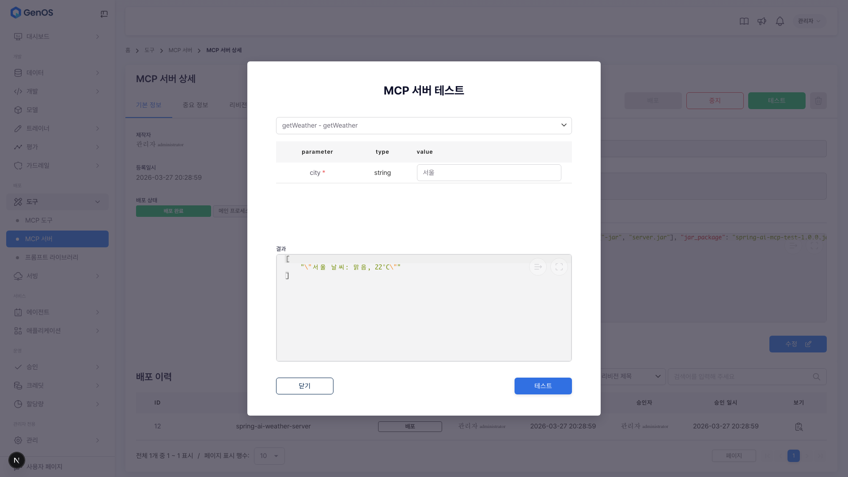Click the word-wrap icon in result panel

click(538, 267)
